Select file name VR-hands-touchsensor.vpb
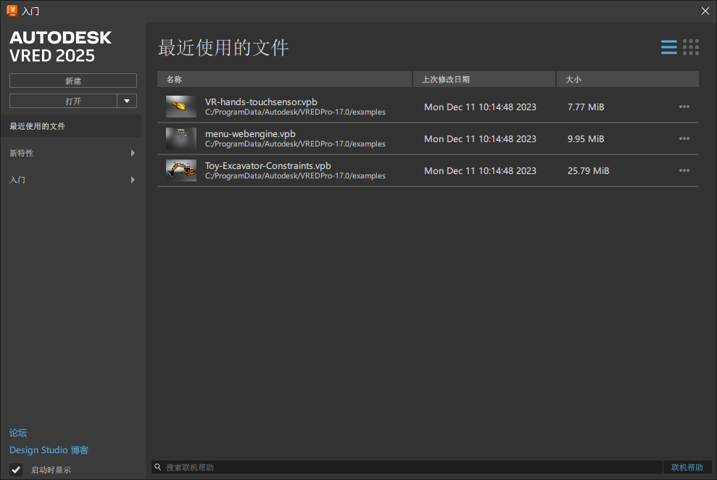Image resolution: width=717 pixels, height=480 pixels. pos(261,102)
